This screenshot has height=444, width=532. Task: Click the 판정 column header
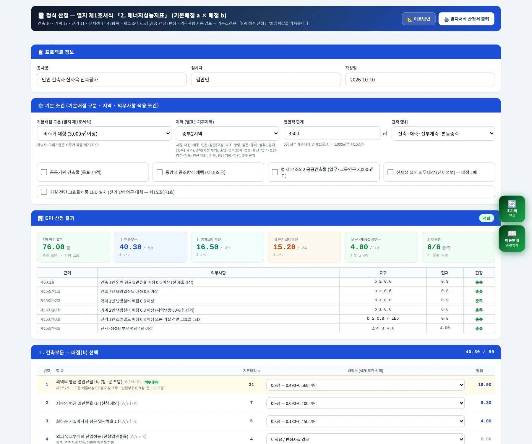[479, 273]
